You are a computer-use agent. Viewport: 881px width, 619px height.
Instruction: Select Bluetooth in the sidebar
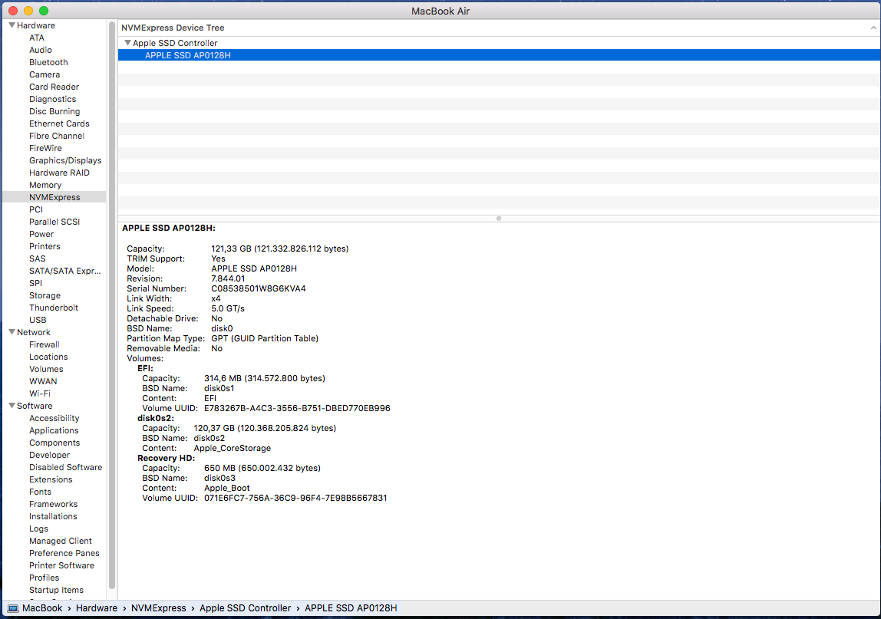click(48, 62)
